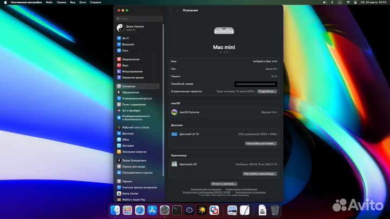Open the Правка menu

(x=61, y=2)
